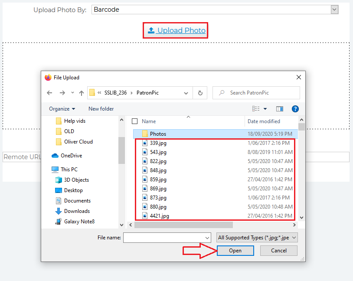The height and width of the screenshot is (281, 353).
Task: Click the blue Help question mark icon
Action: pos(295,109)
